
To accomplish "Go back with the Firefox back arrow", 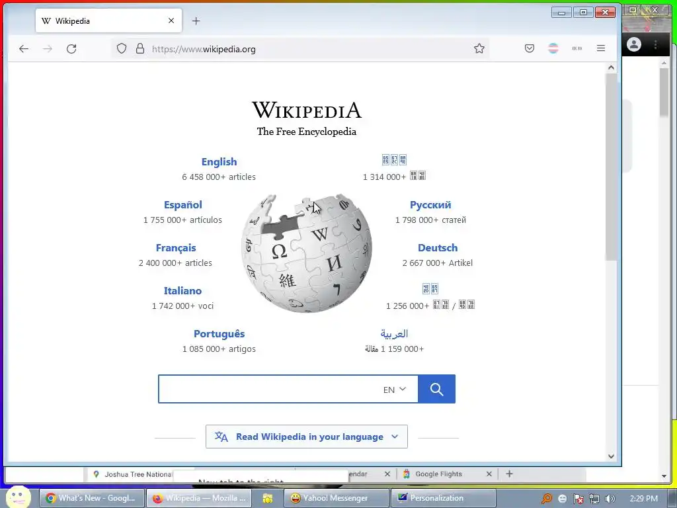I will click(24, 49).
